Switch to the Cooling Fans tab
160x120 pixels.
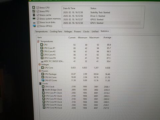click(56, 32)
